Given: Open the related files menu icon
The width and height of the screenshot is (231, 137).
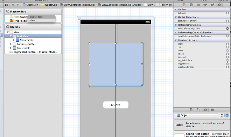Looking at the screenshot, I should (6, 5).
